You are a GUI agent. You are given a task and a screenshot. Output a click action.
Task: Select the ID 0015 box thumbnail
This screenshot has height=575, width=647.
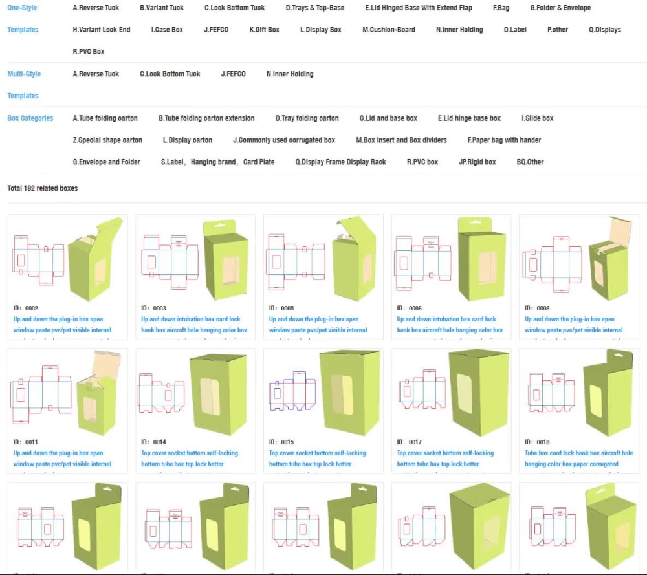(323, 393)
